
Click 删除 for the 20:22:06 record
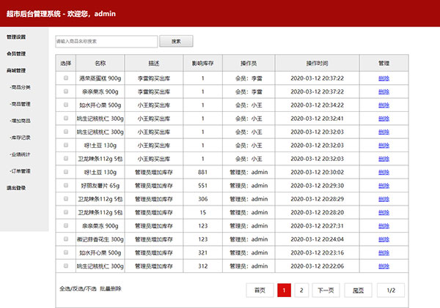pos(384,266)
